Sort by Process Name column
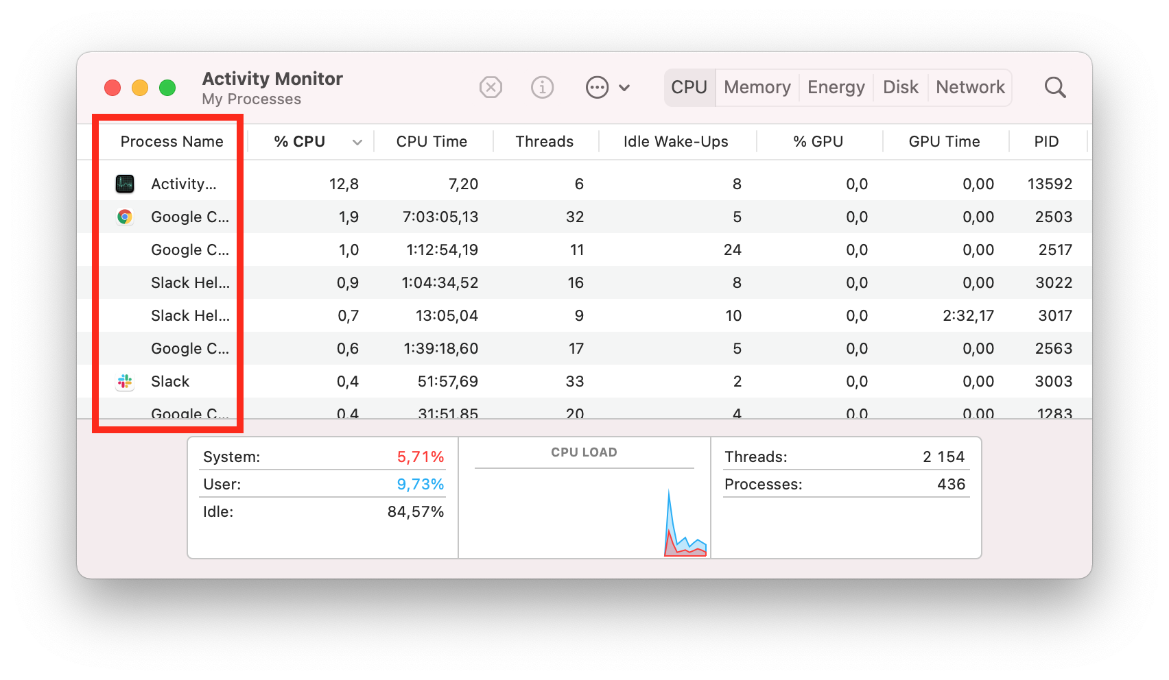 172,141
